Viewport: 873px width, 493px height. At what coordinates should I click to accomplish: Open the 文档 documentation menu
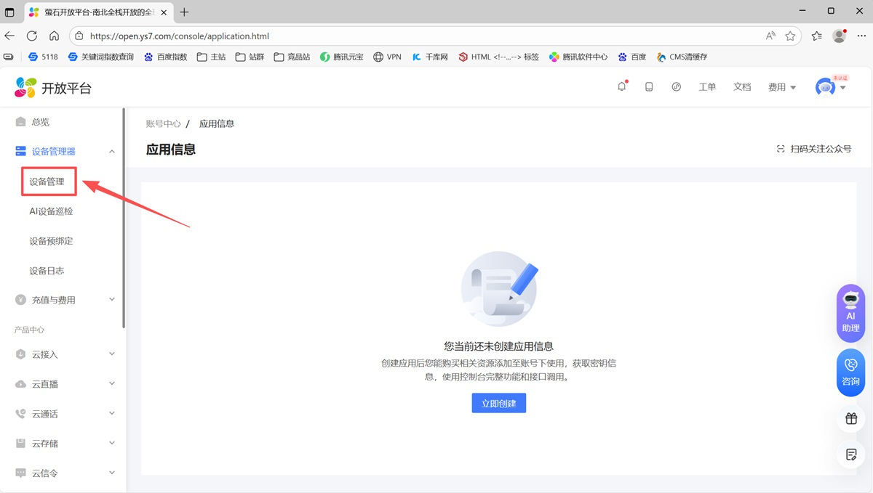741,86
